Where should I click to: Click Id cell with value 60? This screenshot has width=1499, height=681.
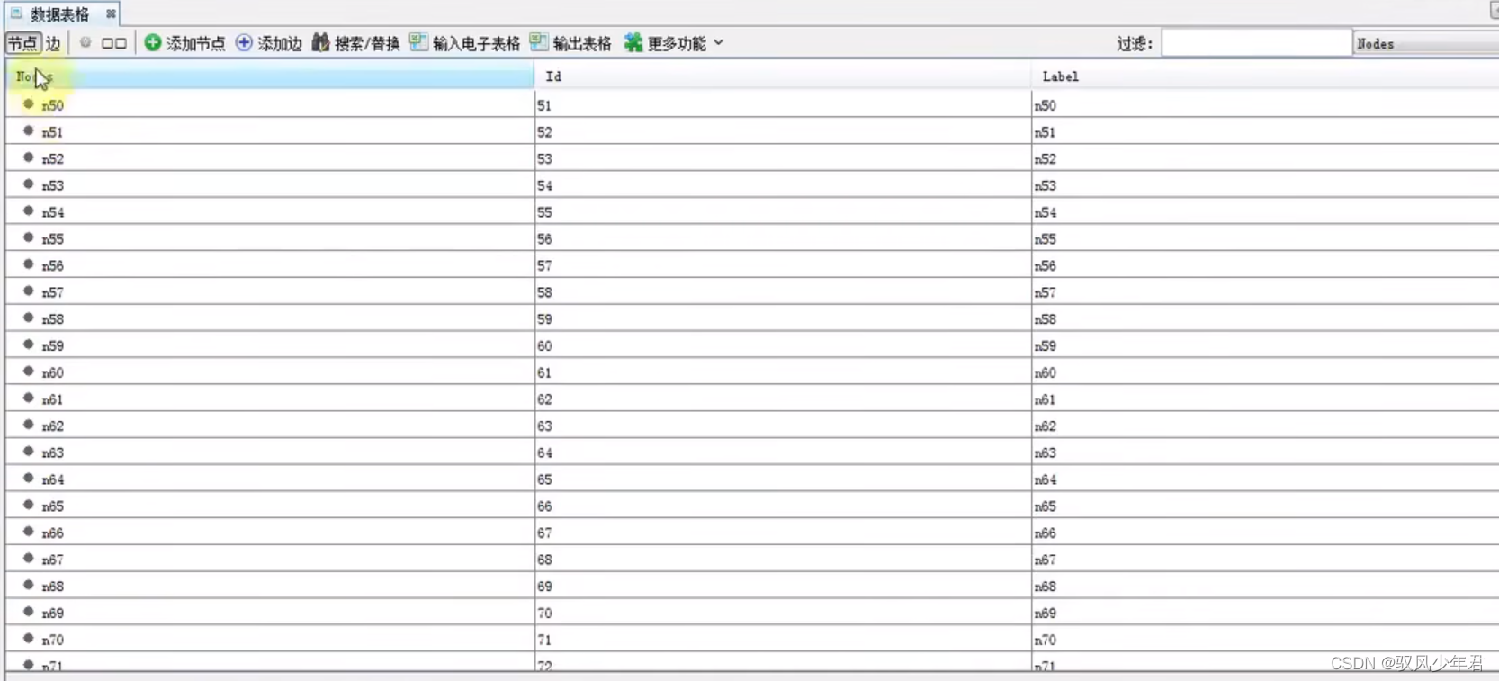click(783, 345)
